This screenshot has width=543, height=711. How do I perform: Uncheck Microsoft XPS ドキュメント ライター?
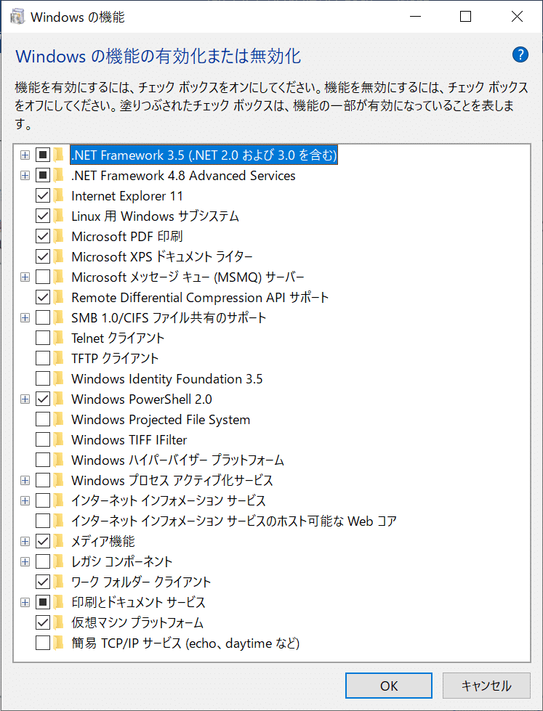(43, 256)
